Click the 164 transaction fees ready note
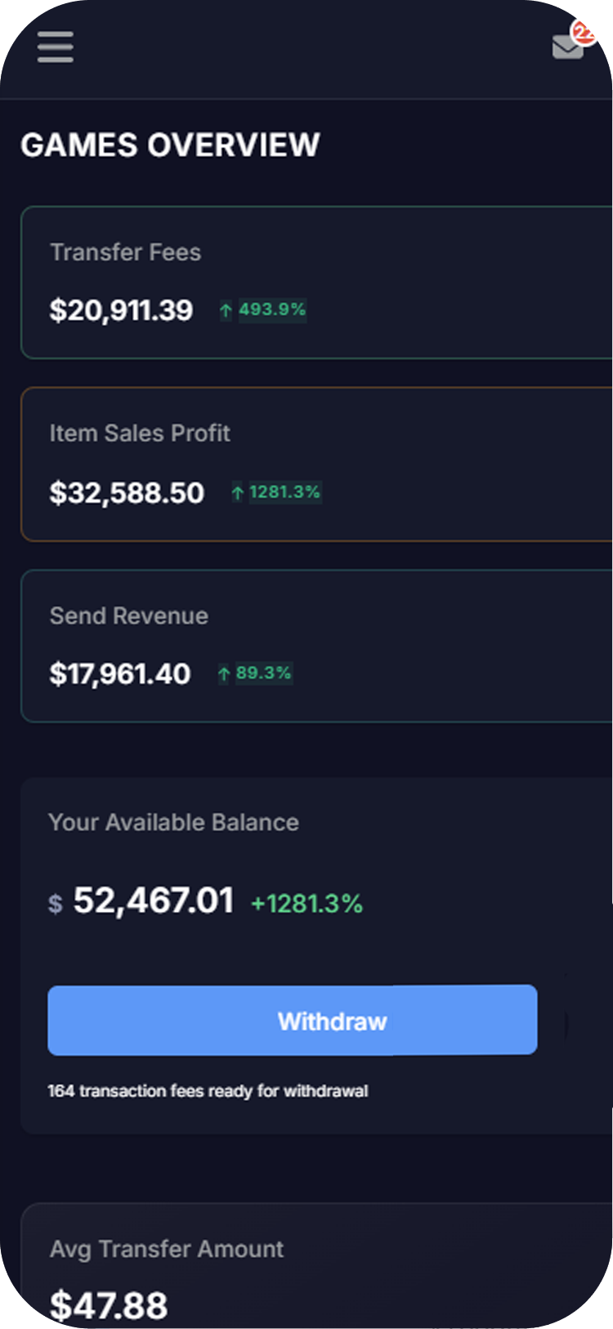This screenshot has height=1329, width=613. point(208,1091)
